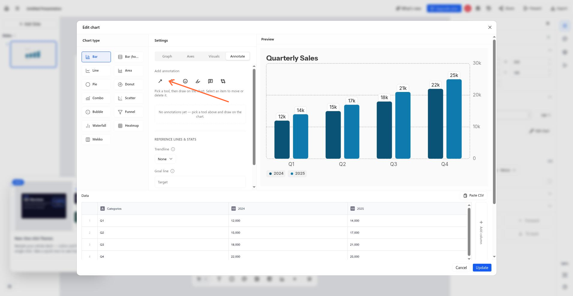Viewport: 573px width, 296px height.
Task: Select the Q1 category cell
Action: pyautogui.click(x=163, y=221)
